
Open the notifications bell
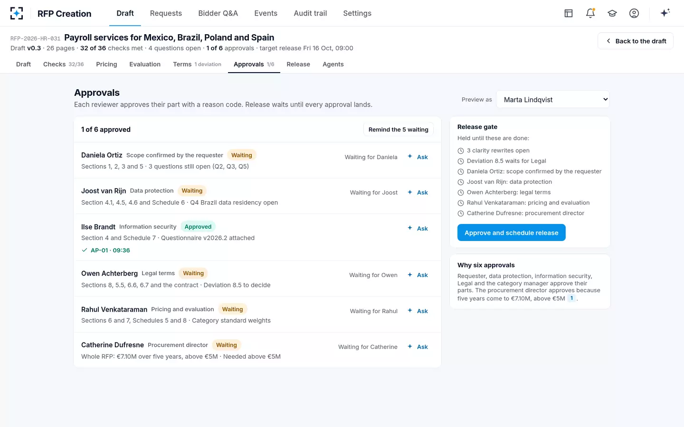click(x=590, y=13)
